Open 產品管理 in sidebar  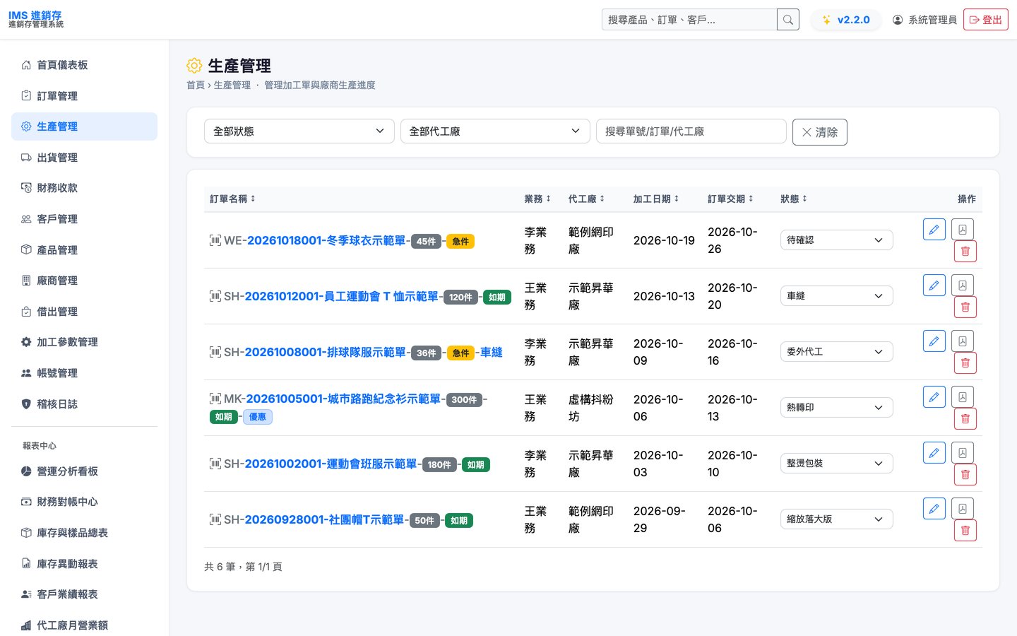84,250
